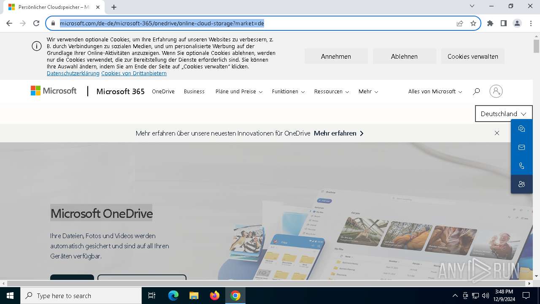Click the Microsoft 365 nav heading

120,91
